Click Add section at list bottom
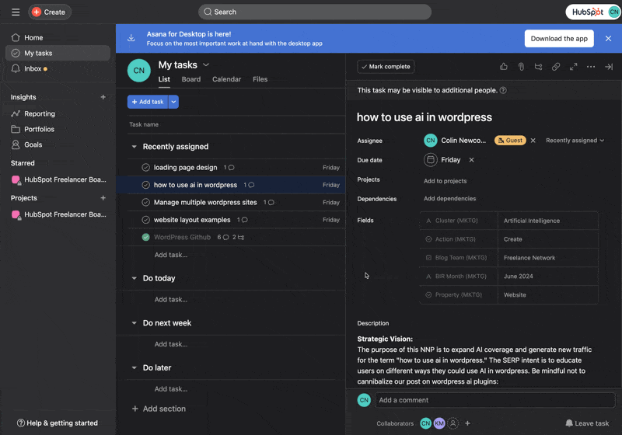This screenshot has height=435, width=622. 159,409
